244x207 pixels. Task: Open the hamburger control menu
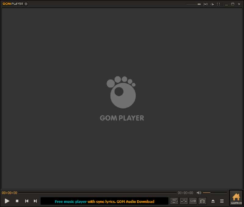click(x=222, y=201)
